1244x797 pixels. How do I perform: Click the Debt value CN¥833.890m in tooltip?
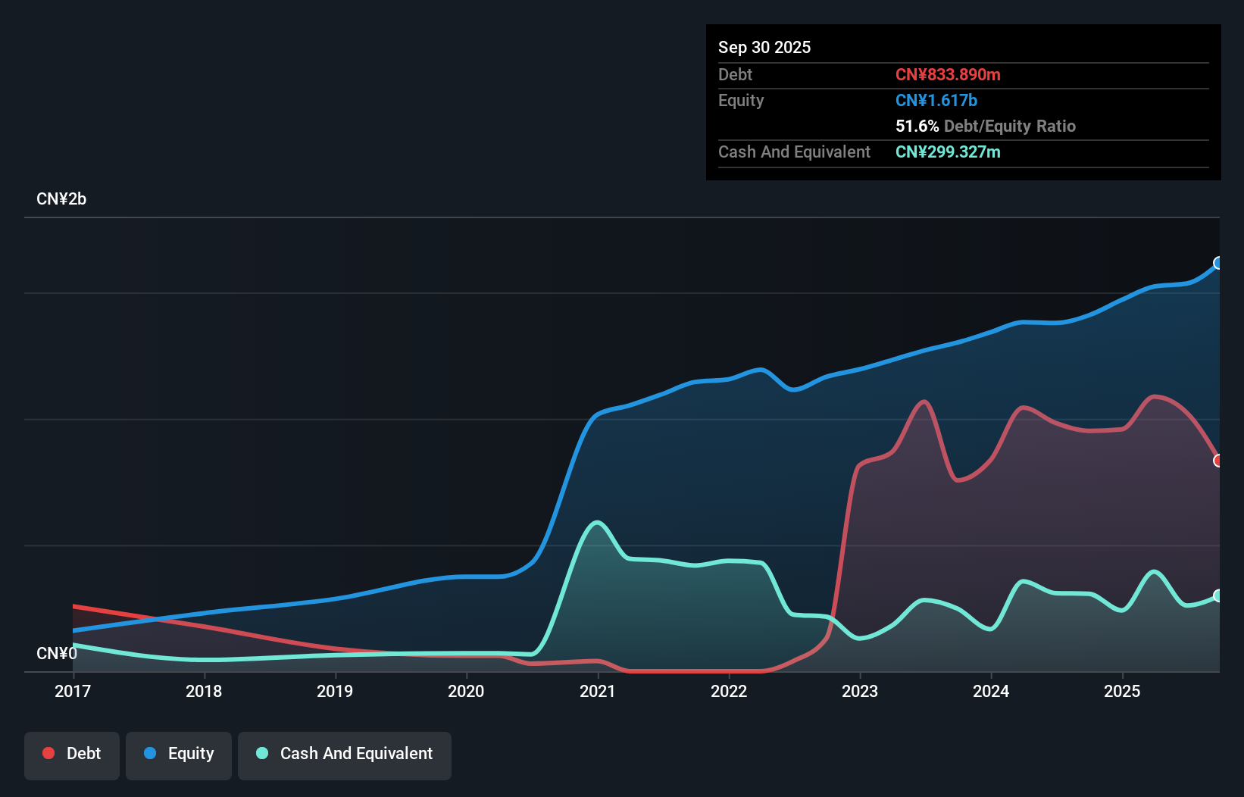tap(948, 74)
